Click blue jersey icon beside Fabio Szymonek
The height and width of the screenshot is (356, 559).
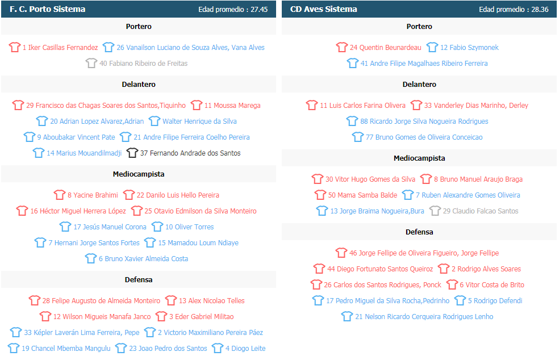tap(432, 47)
